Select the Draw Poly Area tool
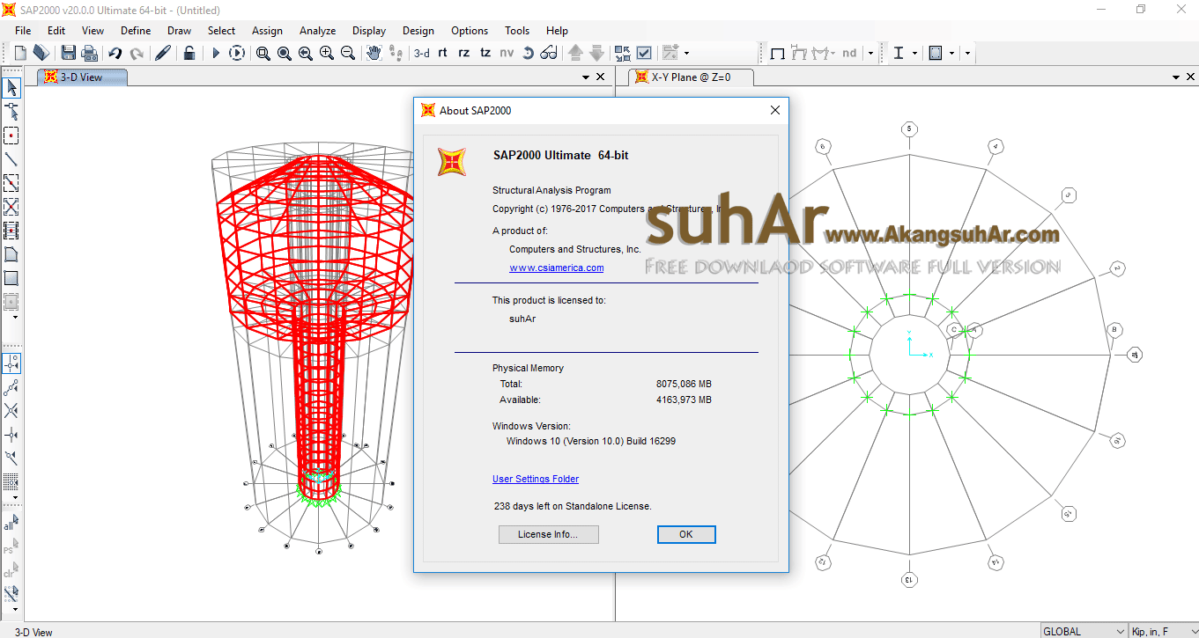Screen dimensions: 1199x638 pyautogui.click(x=11, y=254)
